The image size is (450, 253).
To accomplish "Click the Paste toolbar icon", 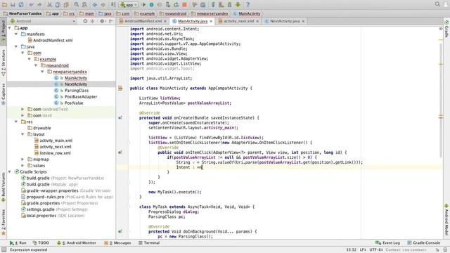I will point(67,5).
